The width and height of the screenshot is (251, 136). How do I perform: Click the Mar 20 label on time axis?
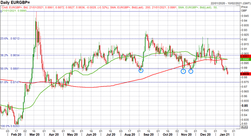pyautogui.click(x=34, y=135)
